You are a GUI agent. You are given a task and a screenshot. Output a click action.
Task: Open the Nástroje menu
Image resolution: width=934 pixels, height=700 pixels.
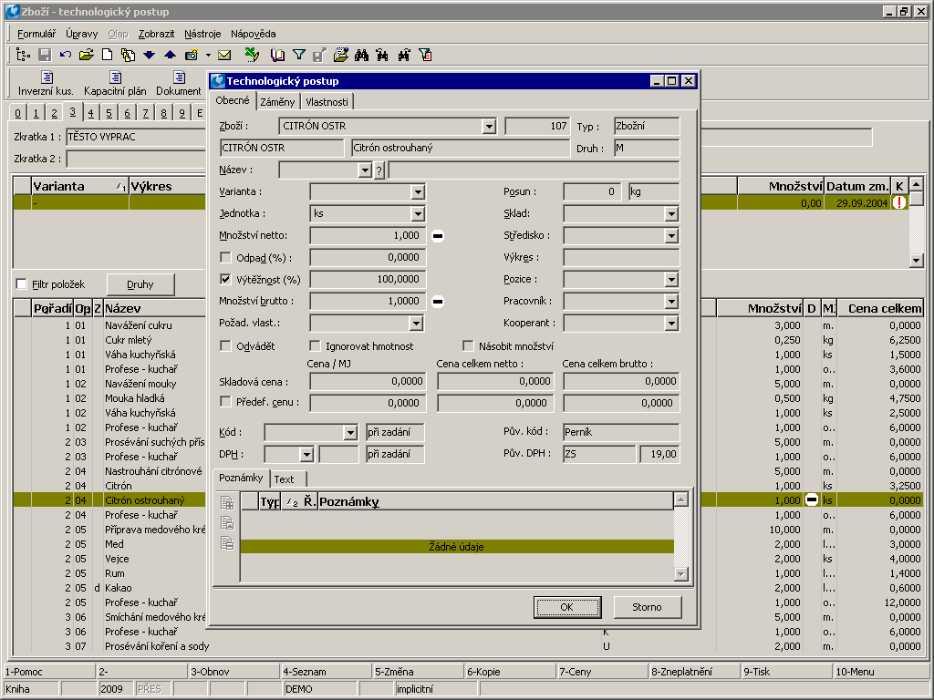click(202, 34)
